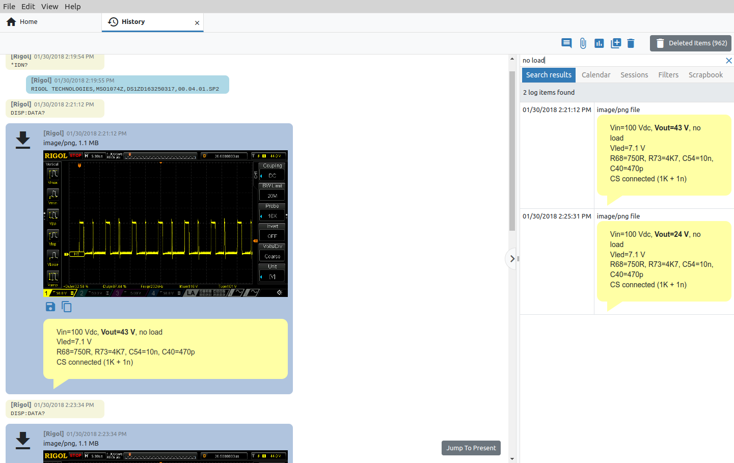Image resolution: width=734 pixels, height=463 pixels.
Task: Download the 2:21:12 PM image attachment
Action: [23, 140]
